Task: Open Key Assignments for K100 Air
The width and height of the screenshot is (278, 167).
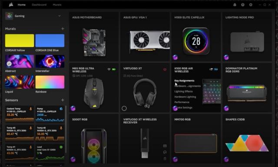Action: [184, 81]
